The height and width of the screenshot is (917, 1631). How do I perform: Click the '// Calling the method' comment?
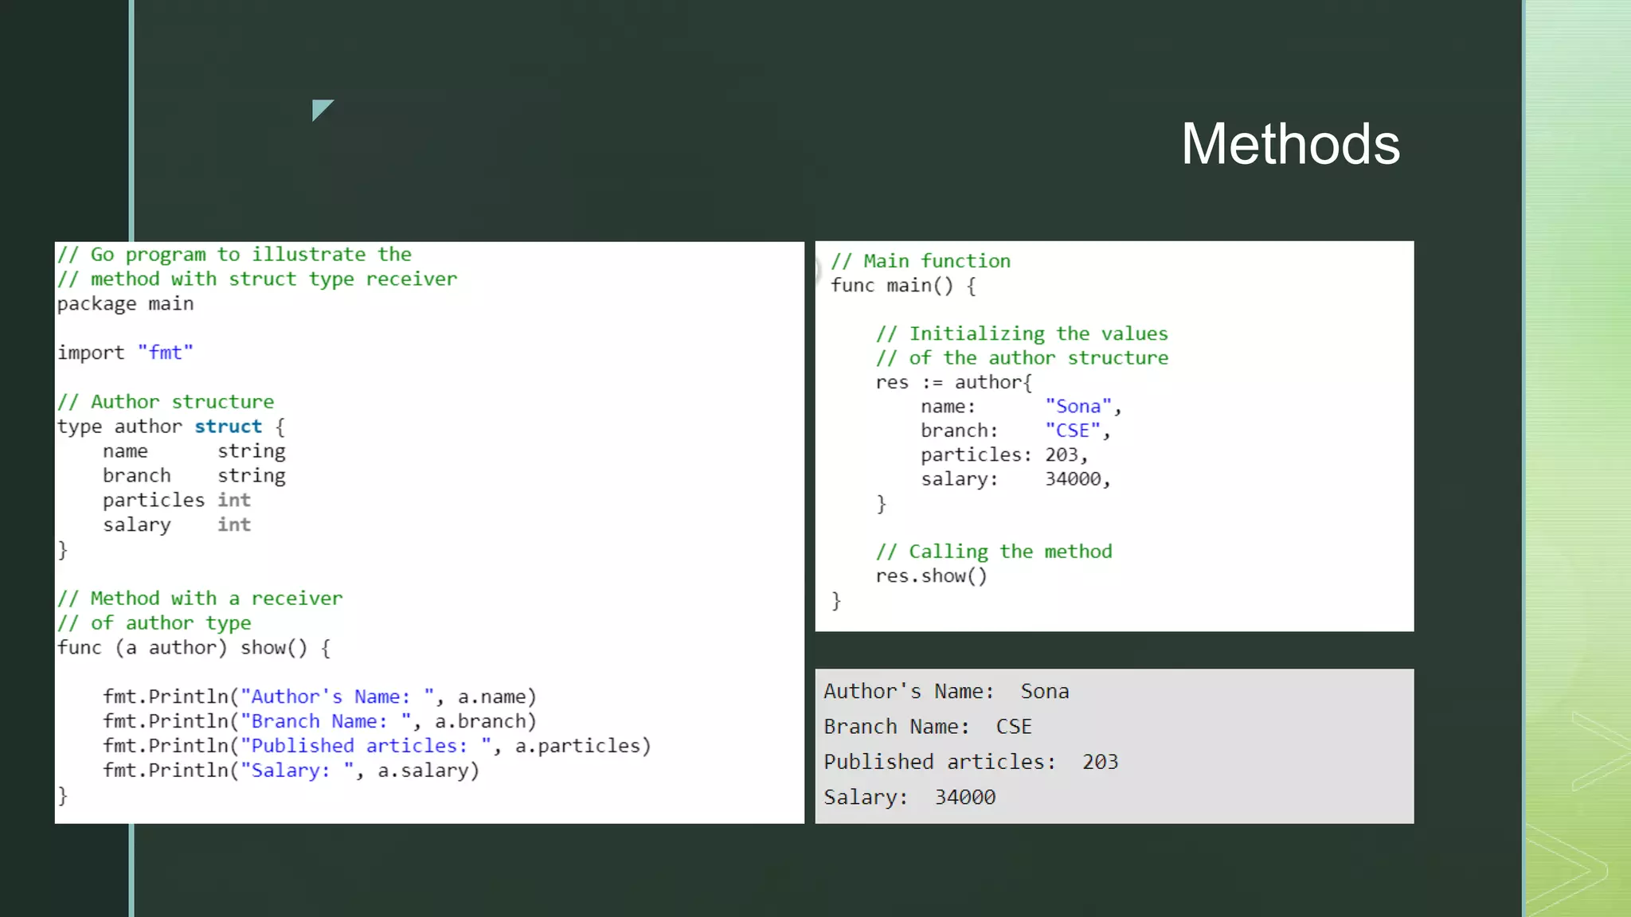coord(994,552)
